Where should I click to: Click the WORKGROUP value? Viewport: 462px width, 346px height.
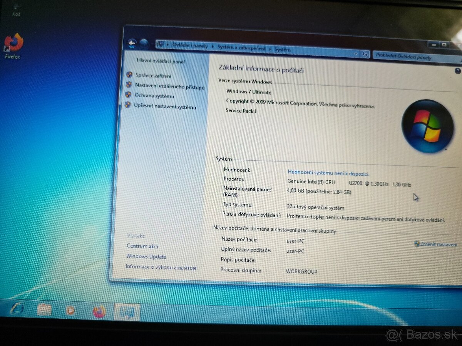coord(301,271)
